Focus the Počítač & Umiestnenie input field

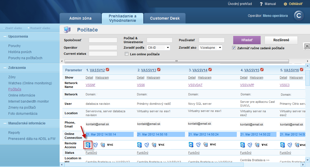click(x=159, y=40)
